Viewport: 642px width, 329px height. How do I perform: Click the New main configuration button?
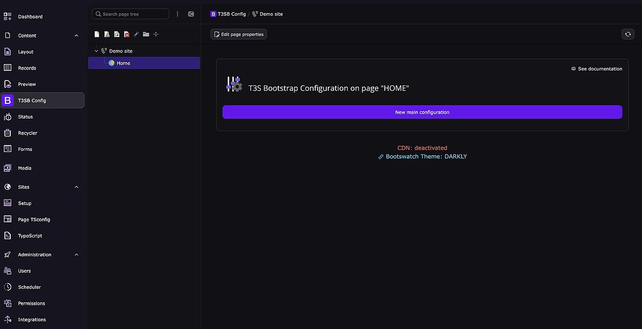[422, 112]
